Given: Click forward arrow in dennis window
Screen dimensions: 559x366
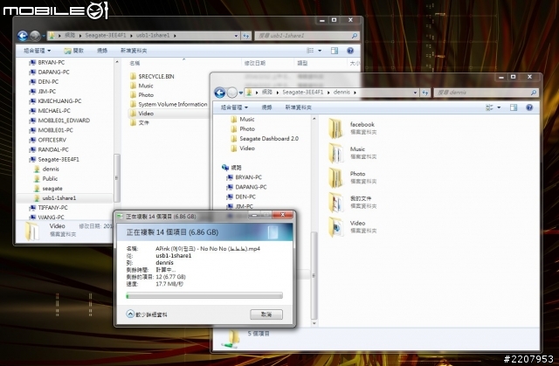Looking at the screenshot, I should (x=232, y=93).
